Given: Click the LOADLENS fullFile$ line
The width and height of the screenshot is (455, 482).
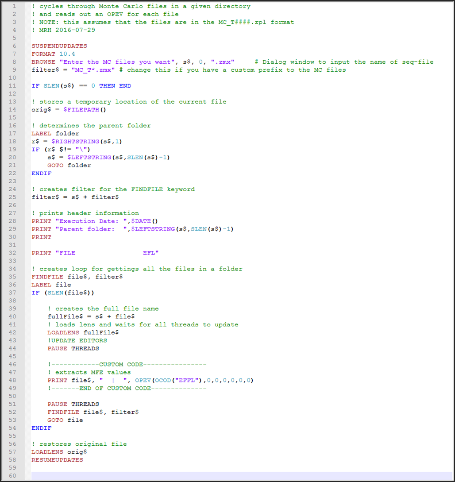Looking at the screenshot, I should (x=83, y=332).
